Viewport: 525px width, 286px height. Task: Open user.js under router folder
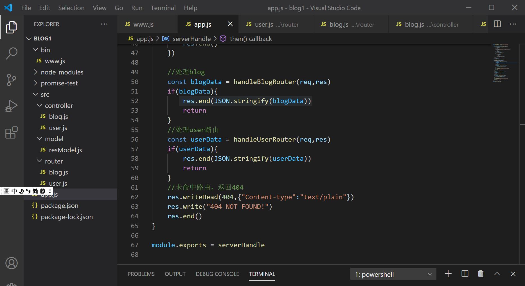[x=70, y=183]
